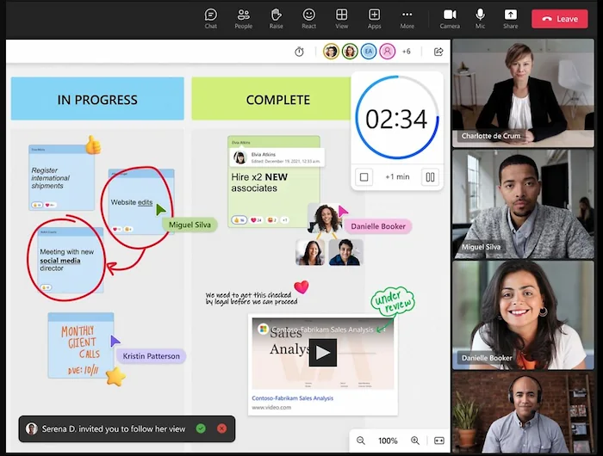Pause the countdown timer

pos(431,177)
